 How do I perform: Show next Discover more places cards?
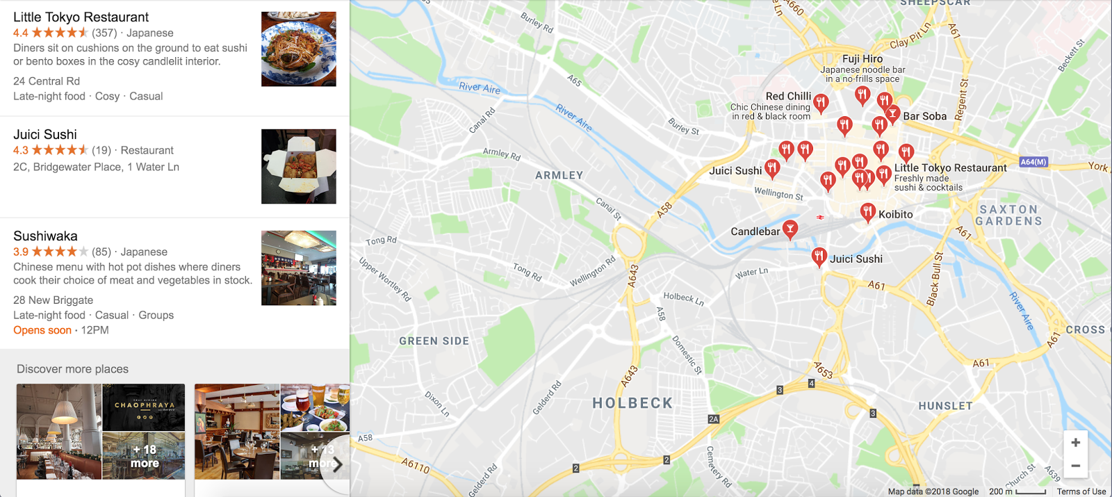[336, 464]
